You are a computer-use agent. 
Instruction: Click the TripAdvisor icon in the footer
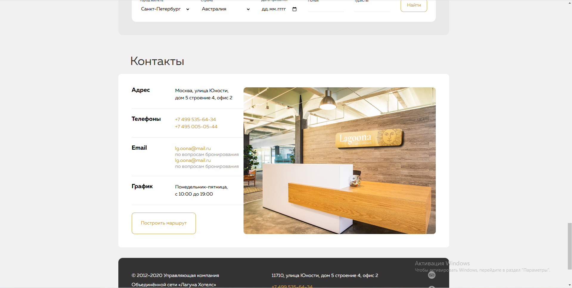(x=432, y=275)
